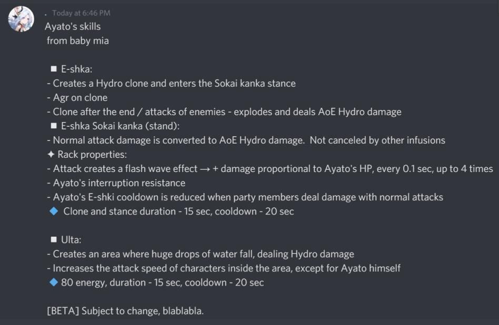Click the [BETA] Subject to change line
The height and width of the screenshot is (325, 499).
125,311
